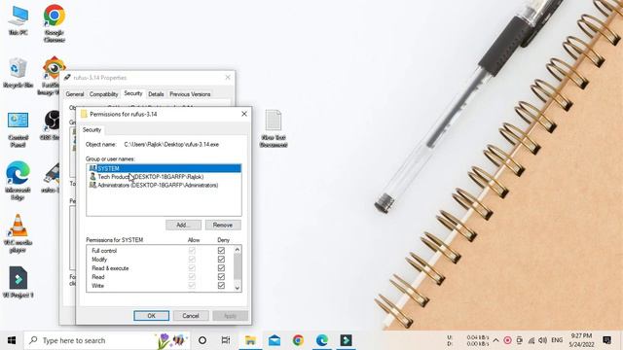Open This PC desktop icon
623x350 pixels.
[18, 21]
